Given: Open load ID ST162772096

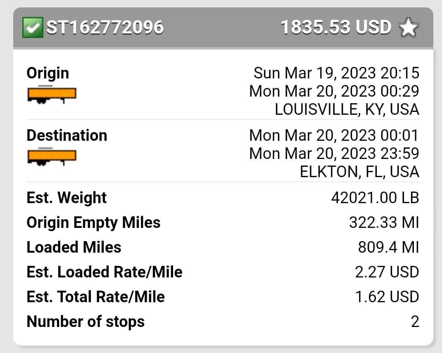Looking at the screenshot, I should 105,27.
